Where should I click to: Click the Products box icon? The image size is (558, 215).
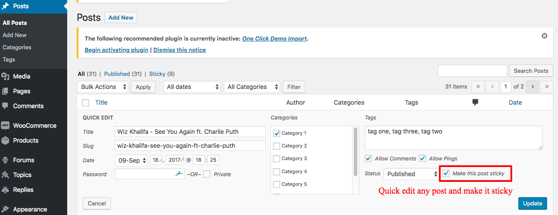click(x=5, y=140)
